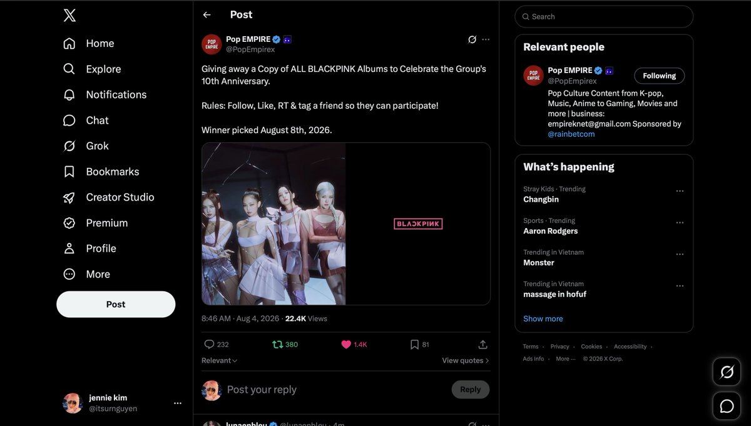The height and width of the screenshot is (426, 751).
Task: Open more options for Monster trend
Action: coord(680,254)
